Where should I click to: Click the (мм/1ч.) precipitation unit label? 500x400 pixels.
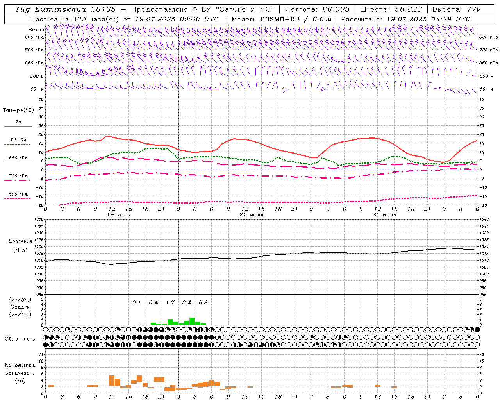20,314
